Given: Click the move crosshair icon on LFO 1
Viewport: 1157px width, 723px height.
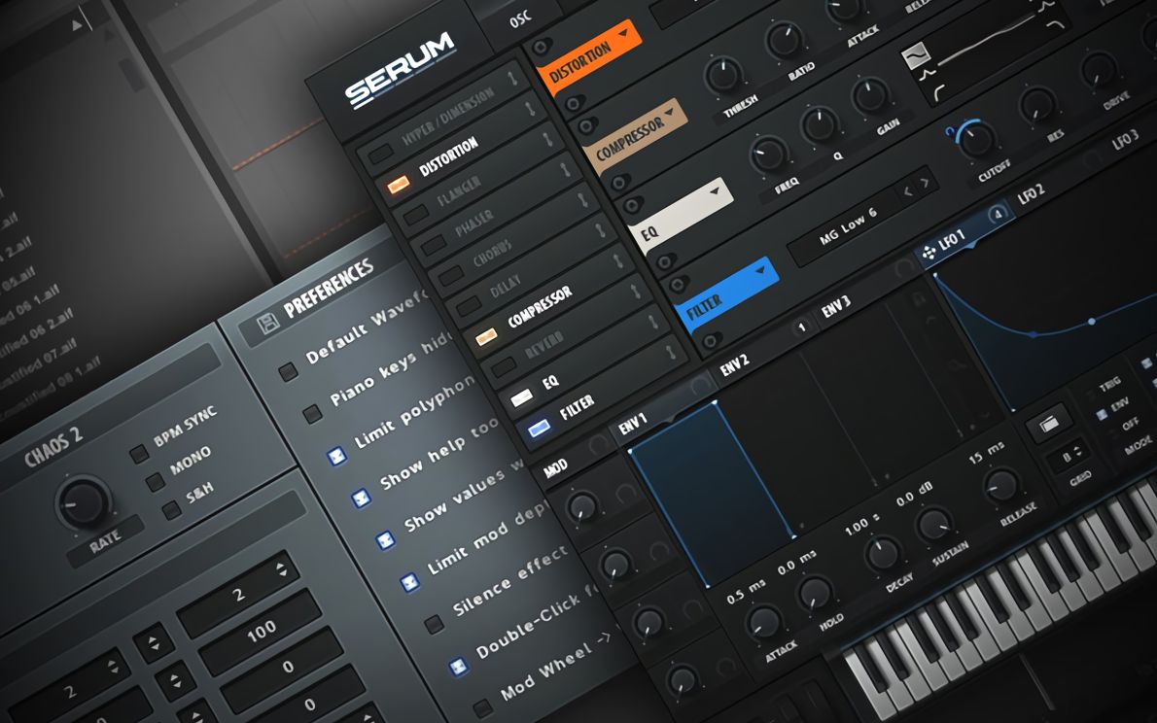Looking at the screenshot, I should pyautogui.click(x=929, y=253).
